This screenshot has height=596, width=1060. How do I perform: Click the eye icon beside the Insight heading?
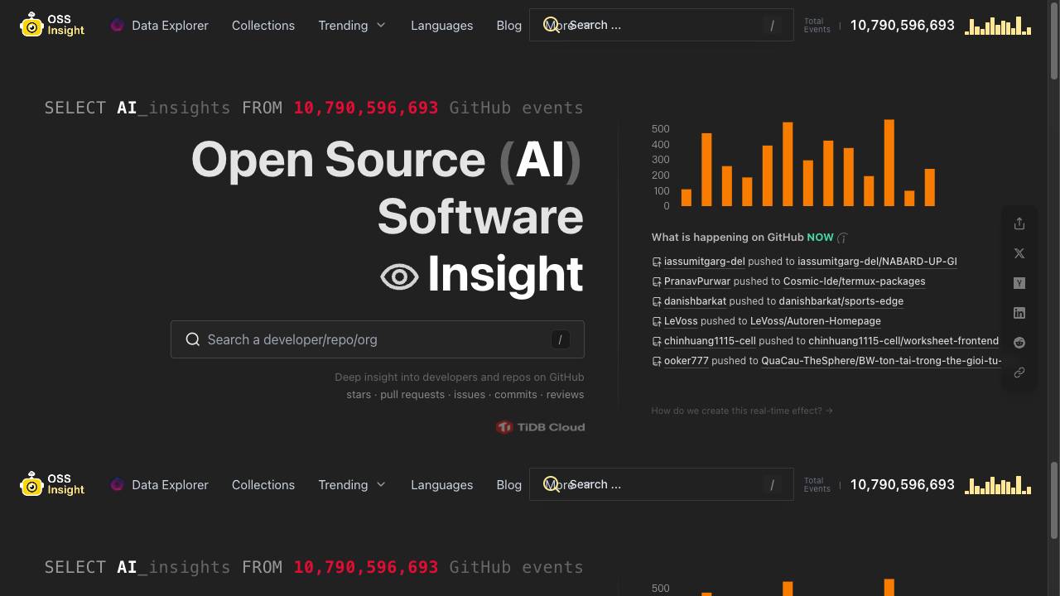point(399,276)
